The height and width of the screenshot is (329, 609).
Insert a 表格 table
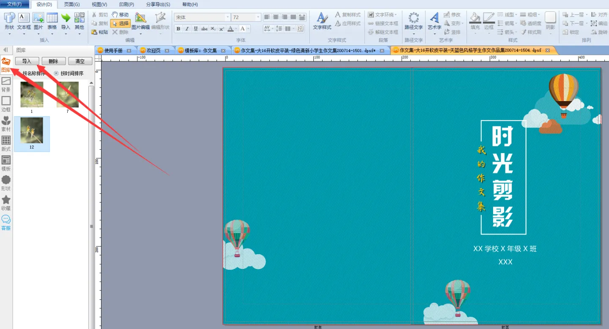point(52,21)
